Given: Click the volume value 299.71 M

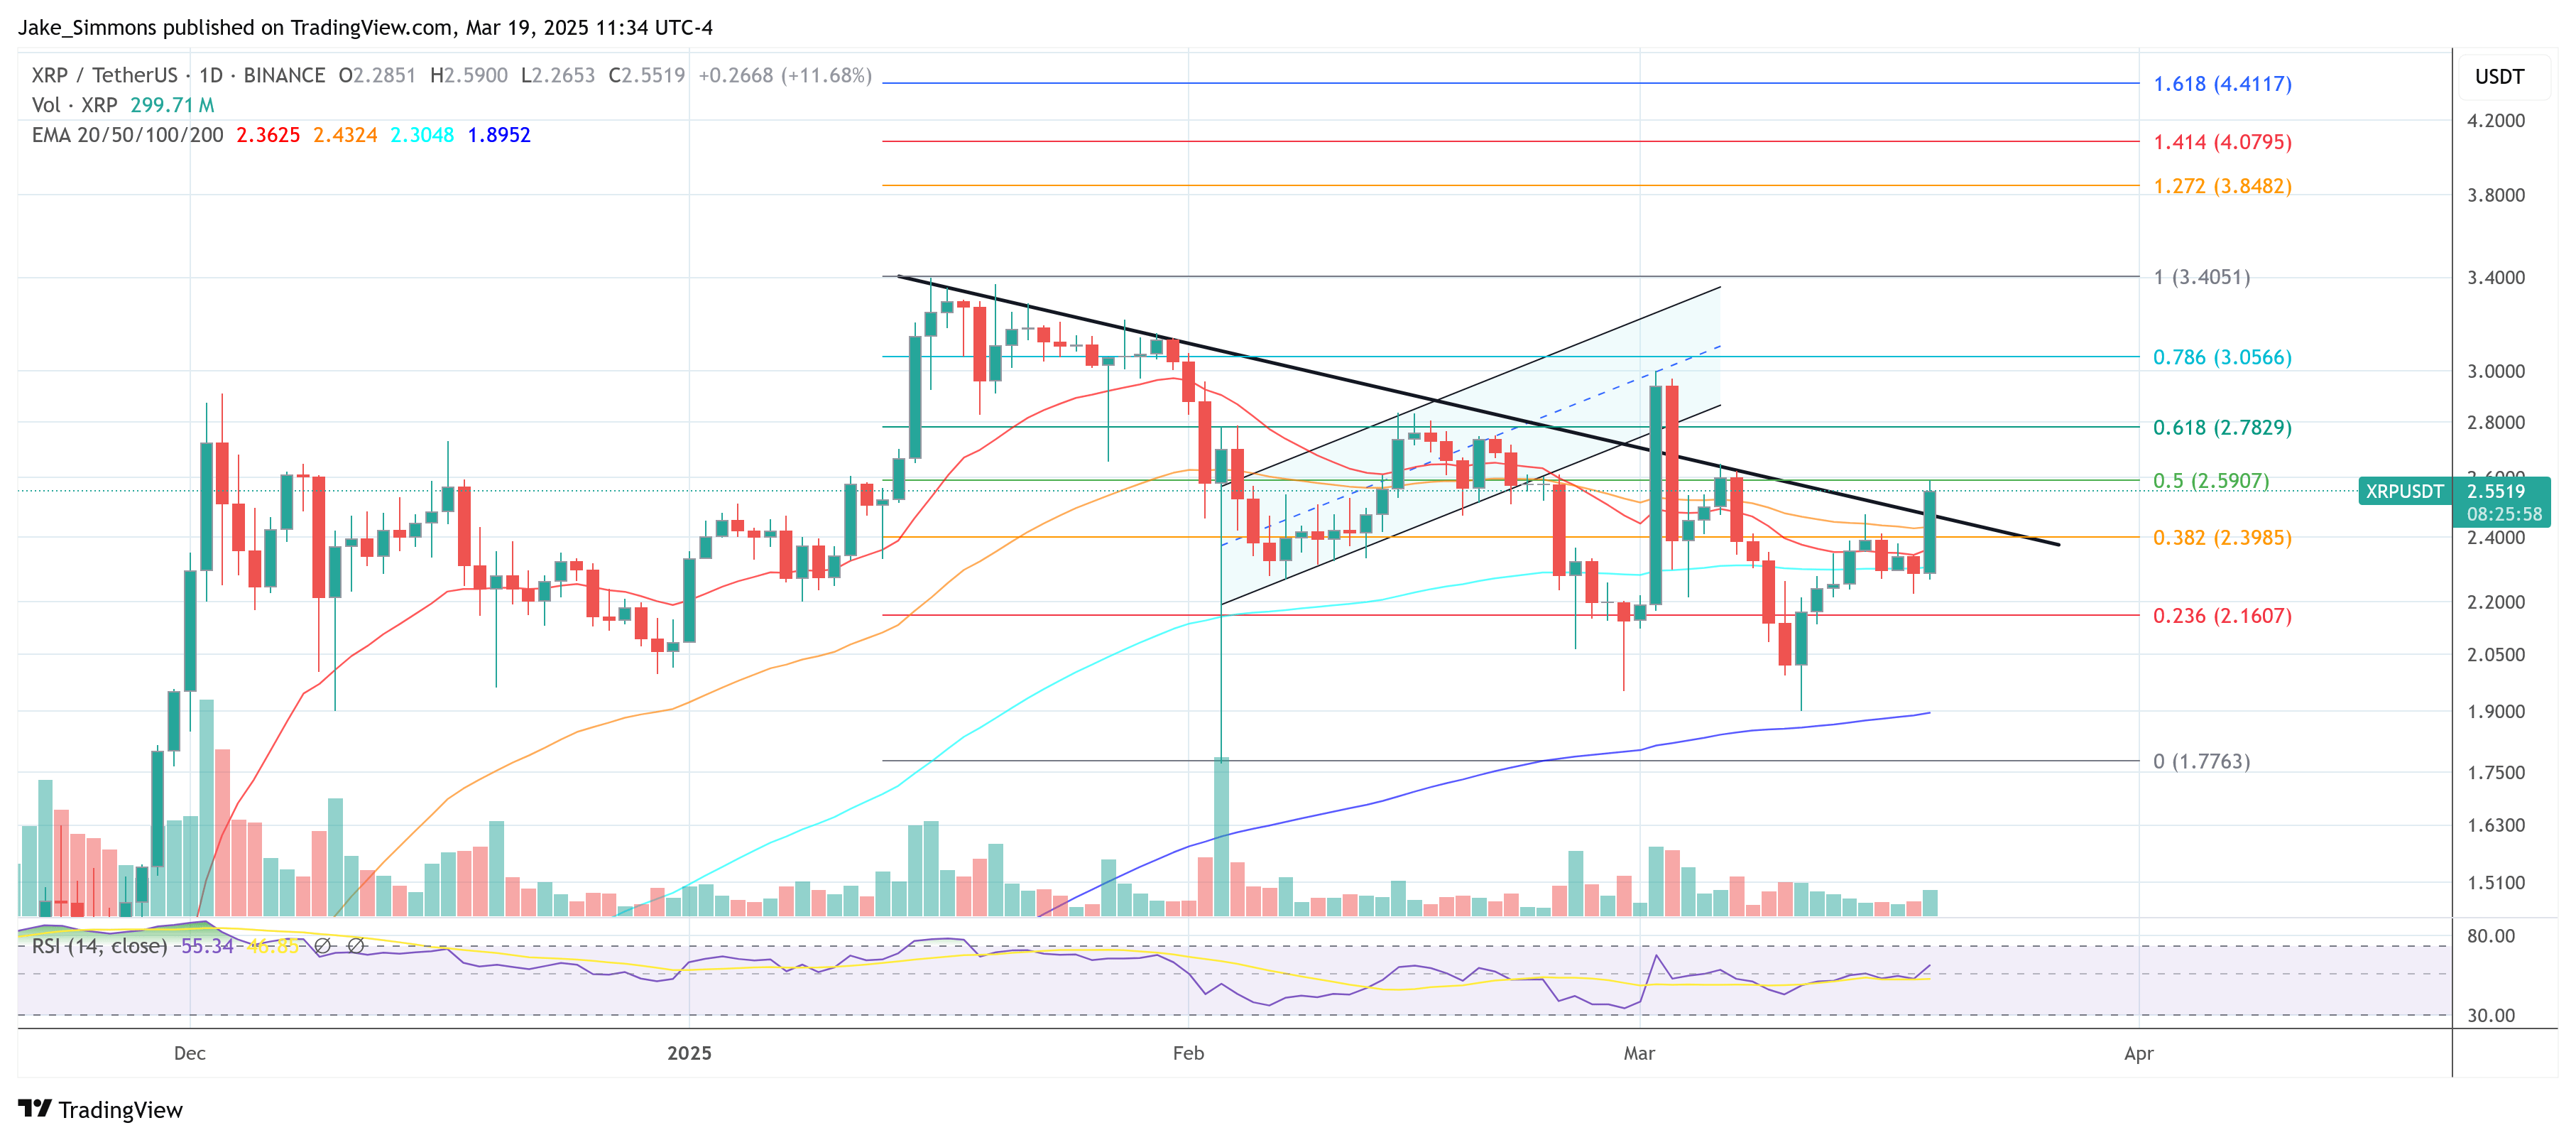Looking at the screenshot, I should (172, 105).
